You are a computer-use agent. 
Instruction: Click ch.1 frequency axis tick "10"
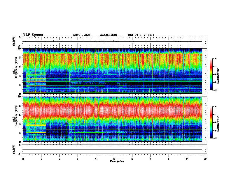19,49
